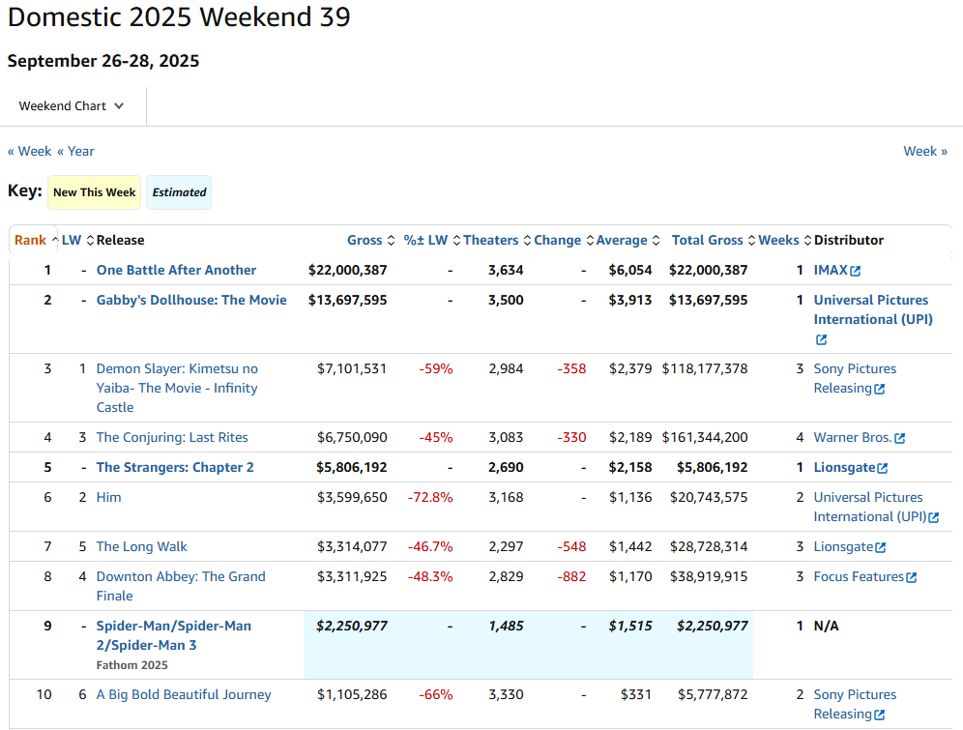Click Lionsgate link in The Strangers row

tap(844, 468)
